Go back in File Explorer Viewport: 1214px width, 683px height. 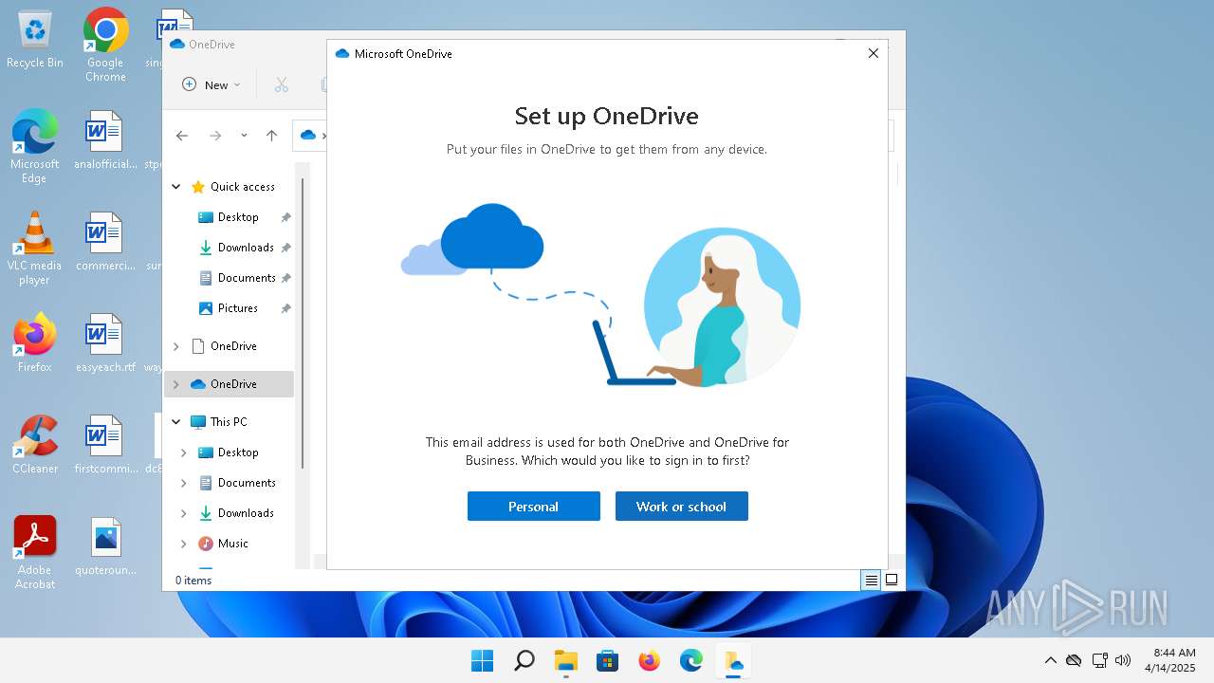[x=182, y=136]
